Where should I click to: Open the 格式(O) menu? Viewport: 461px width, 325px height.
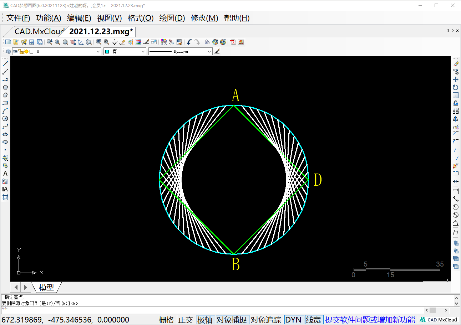click(x=141, y=18)
